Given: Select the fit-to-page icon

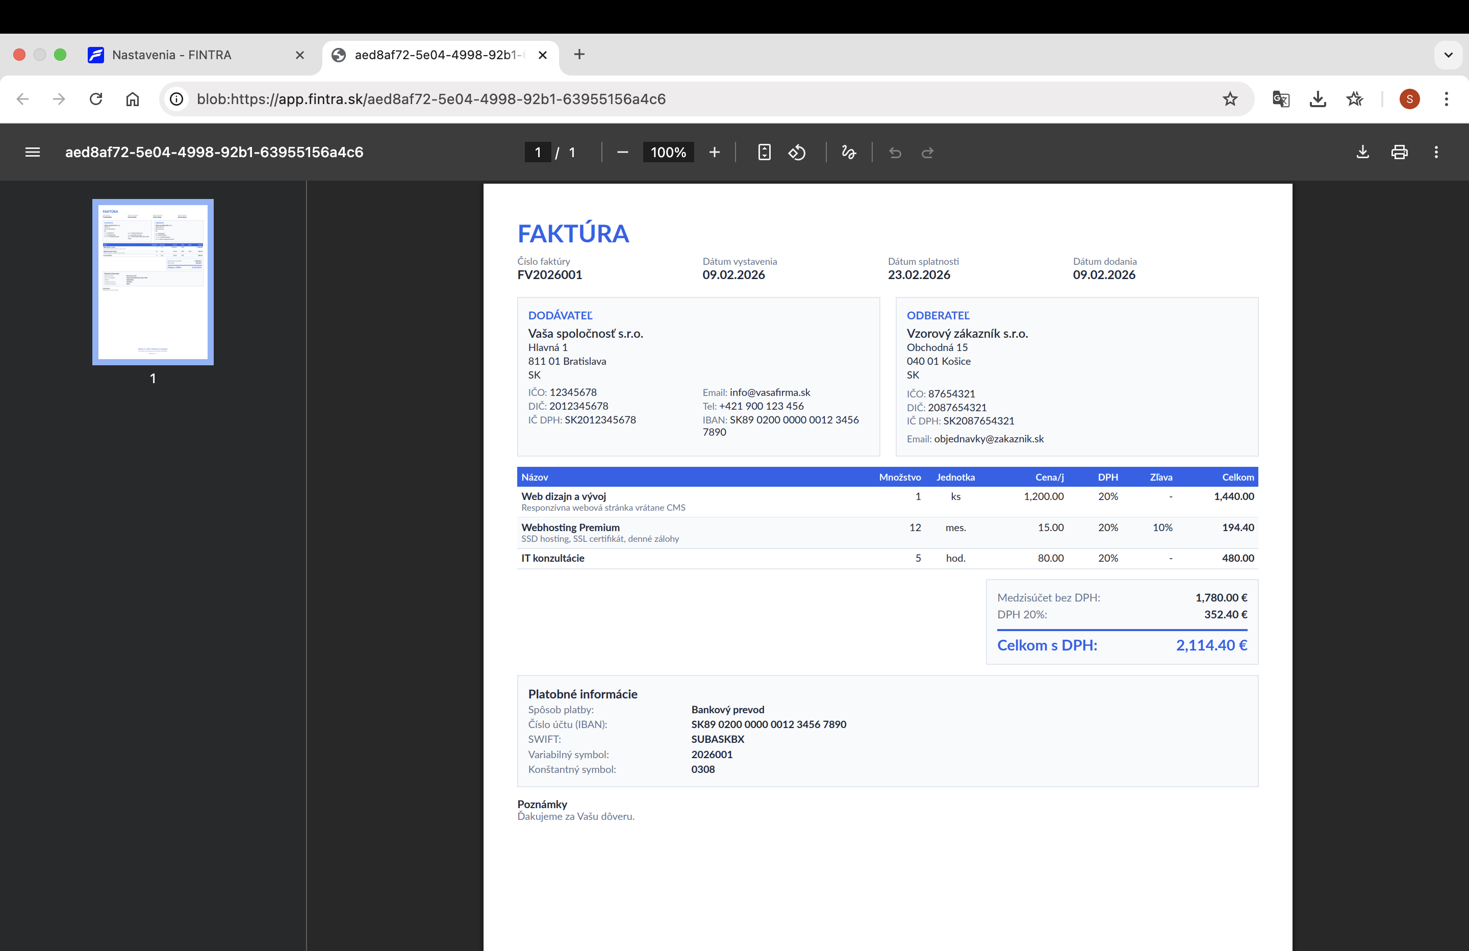Looking at the screenshot, I should (764, 152).
